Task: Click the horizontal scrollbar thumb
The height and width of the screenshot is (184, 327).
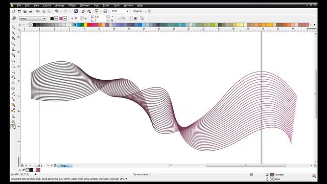Action: [246, 166]
